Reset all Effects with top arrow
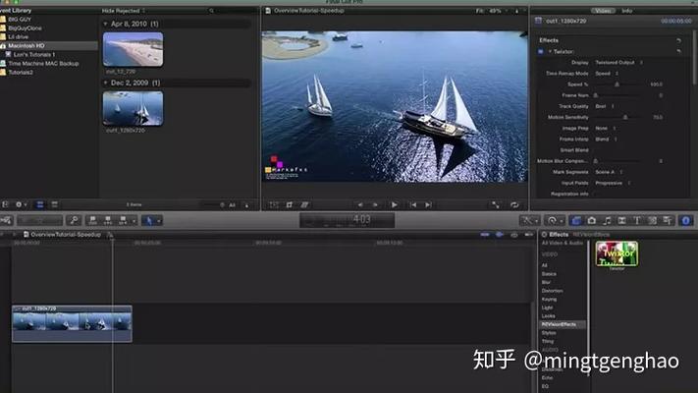The height and width of the screenshot is (393, 698). point(678,40)
